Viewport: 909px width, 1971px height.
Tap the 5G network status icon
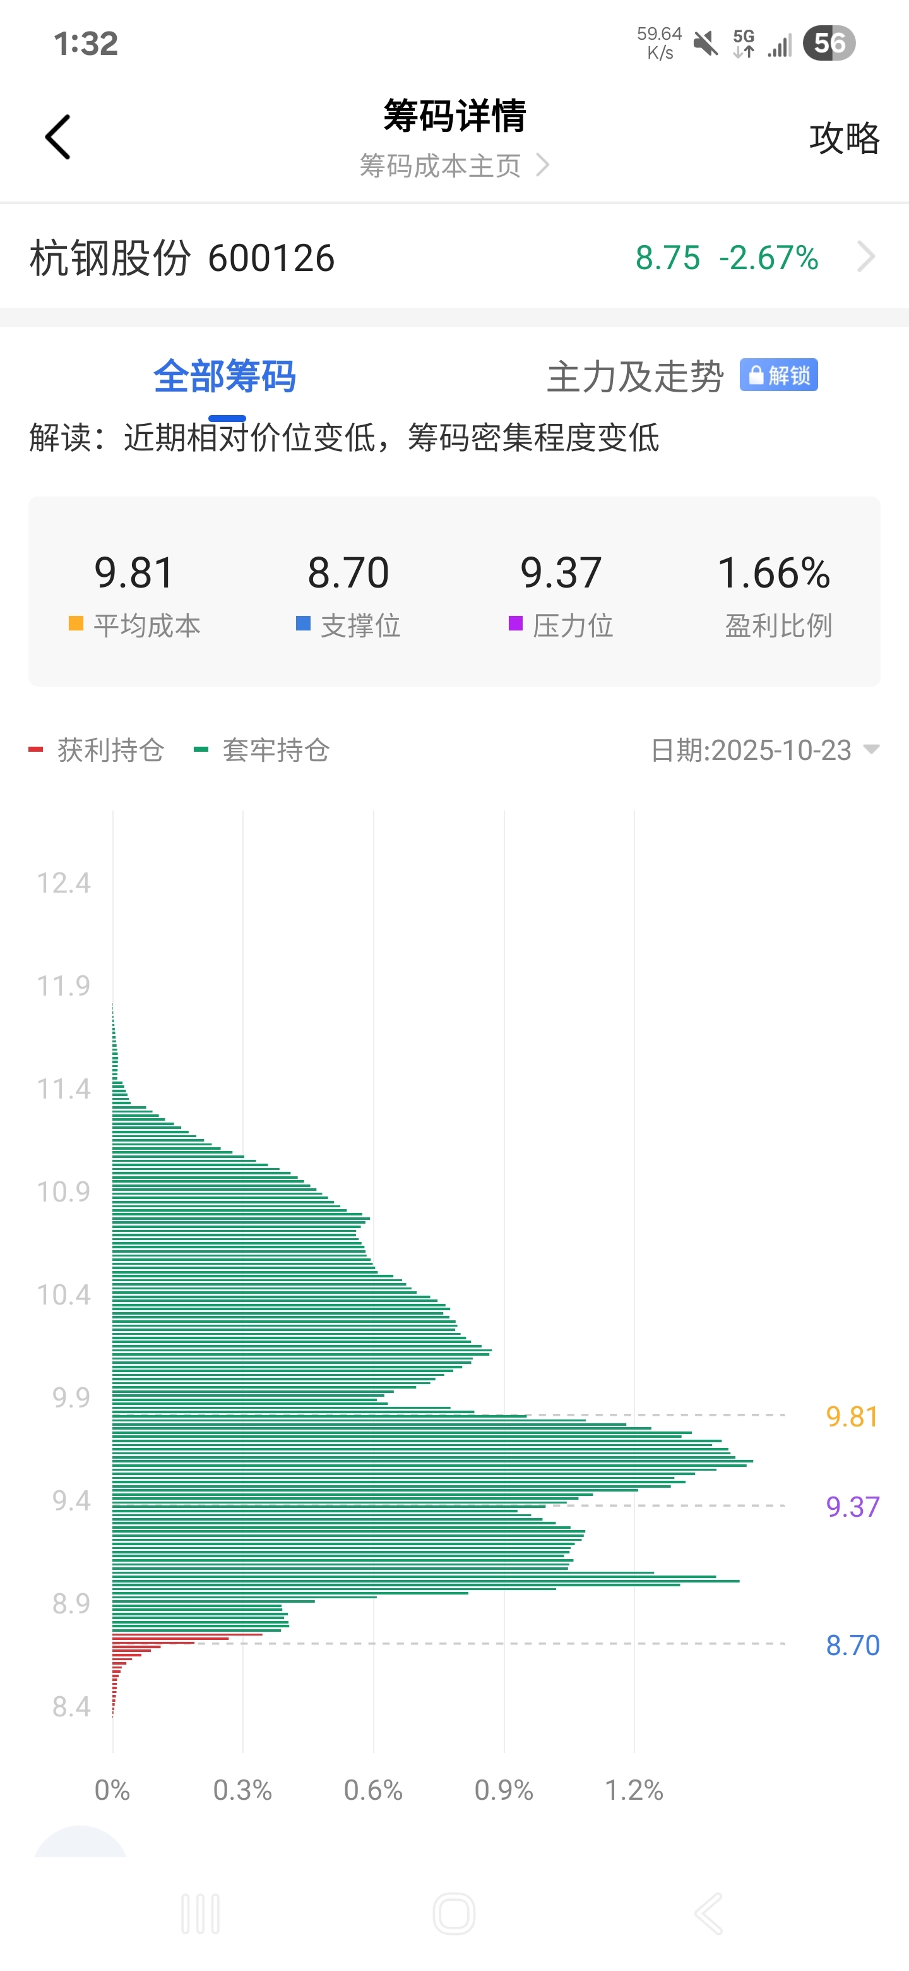point(743,44)
